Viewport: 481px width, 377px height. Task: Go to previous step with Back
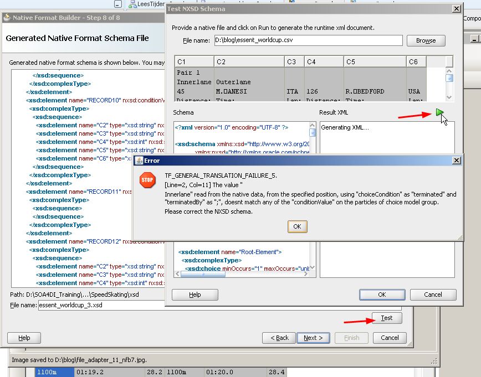click(279, 338)
